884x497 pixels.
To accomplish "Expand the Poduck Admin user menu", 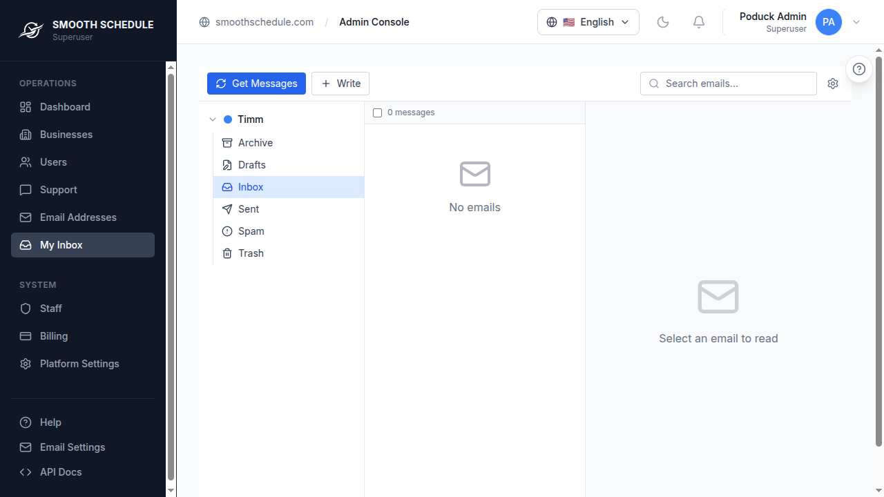I will tap(856, 22).
